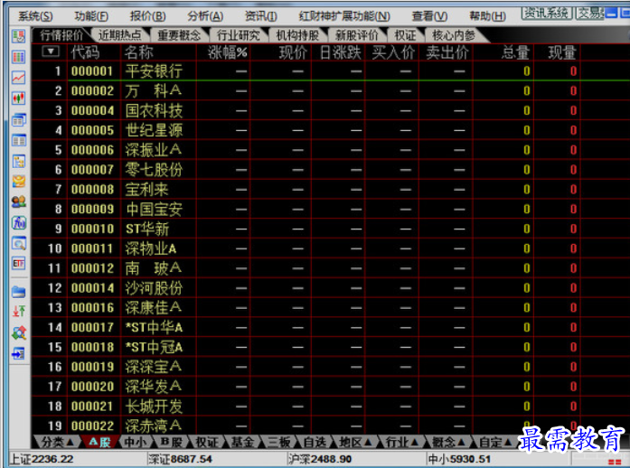Expand the 地区 region tab menu
The image size is (630, 468).
tap(354, 443)
